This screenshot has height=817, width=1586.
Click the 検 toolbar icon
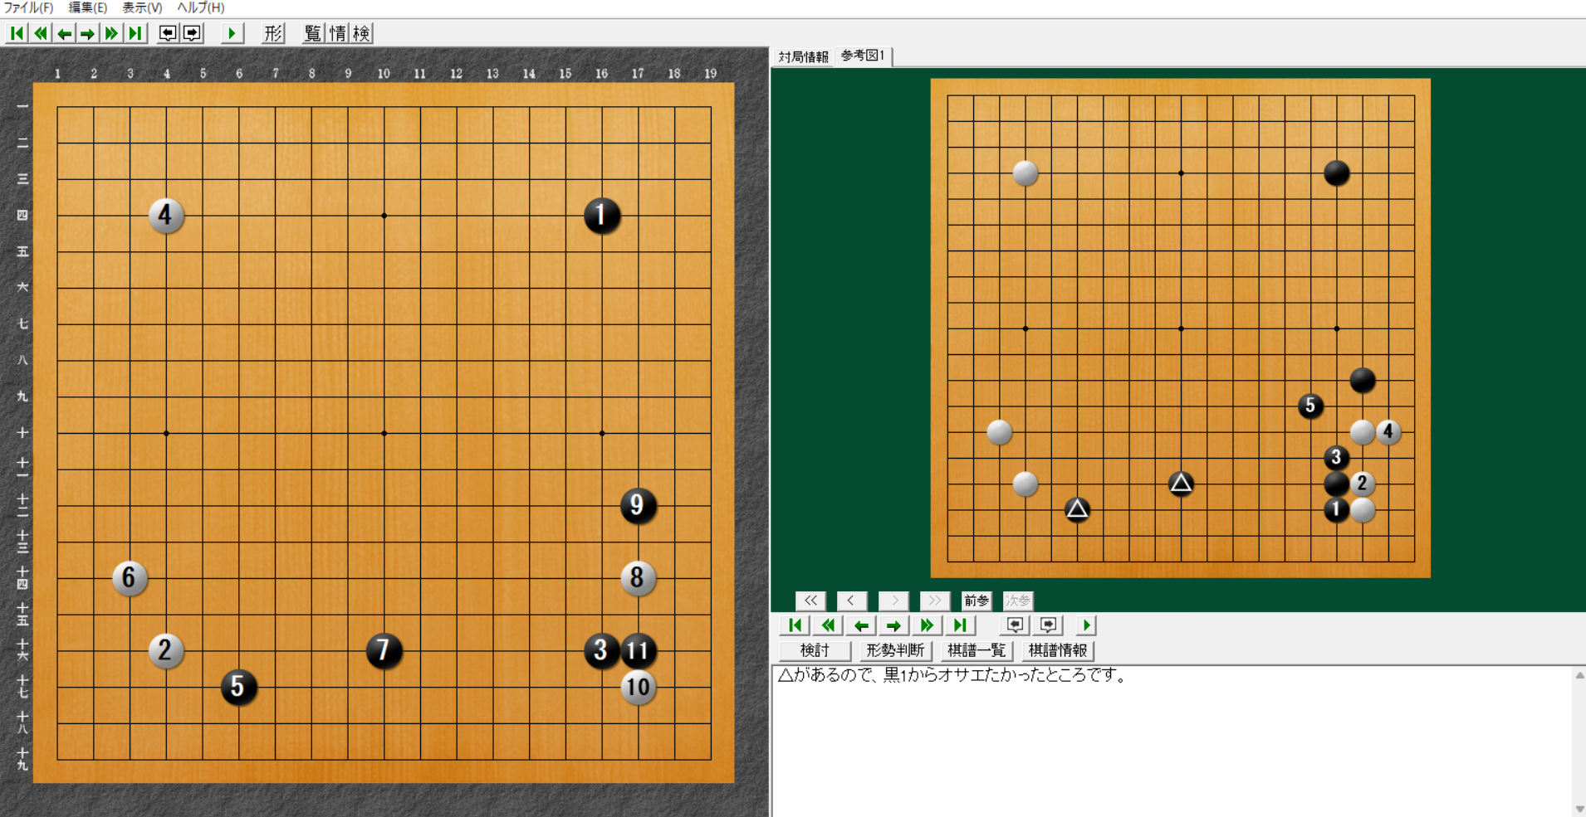coord(361,33)
